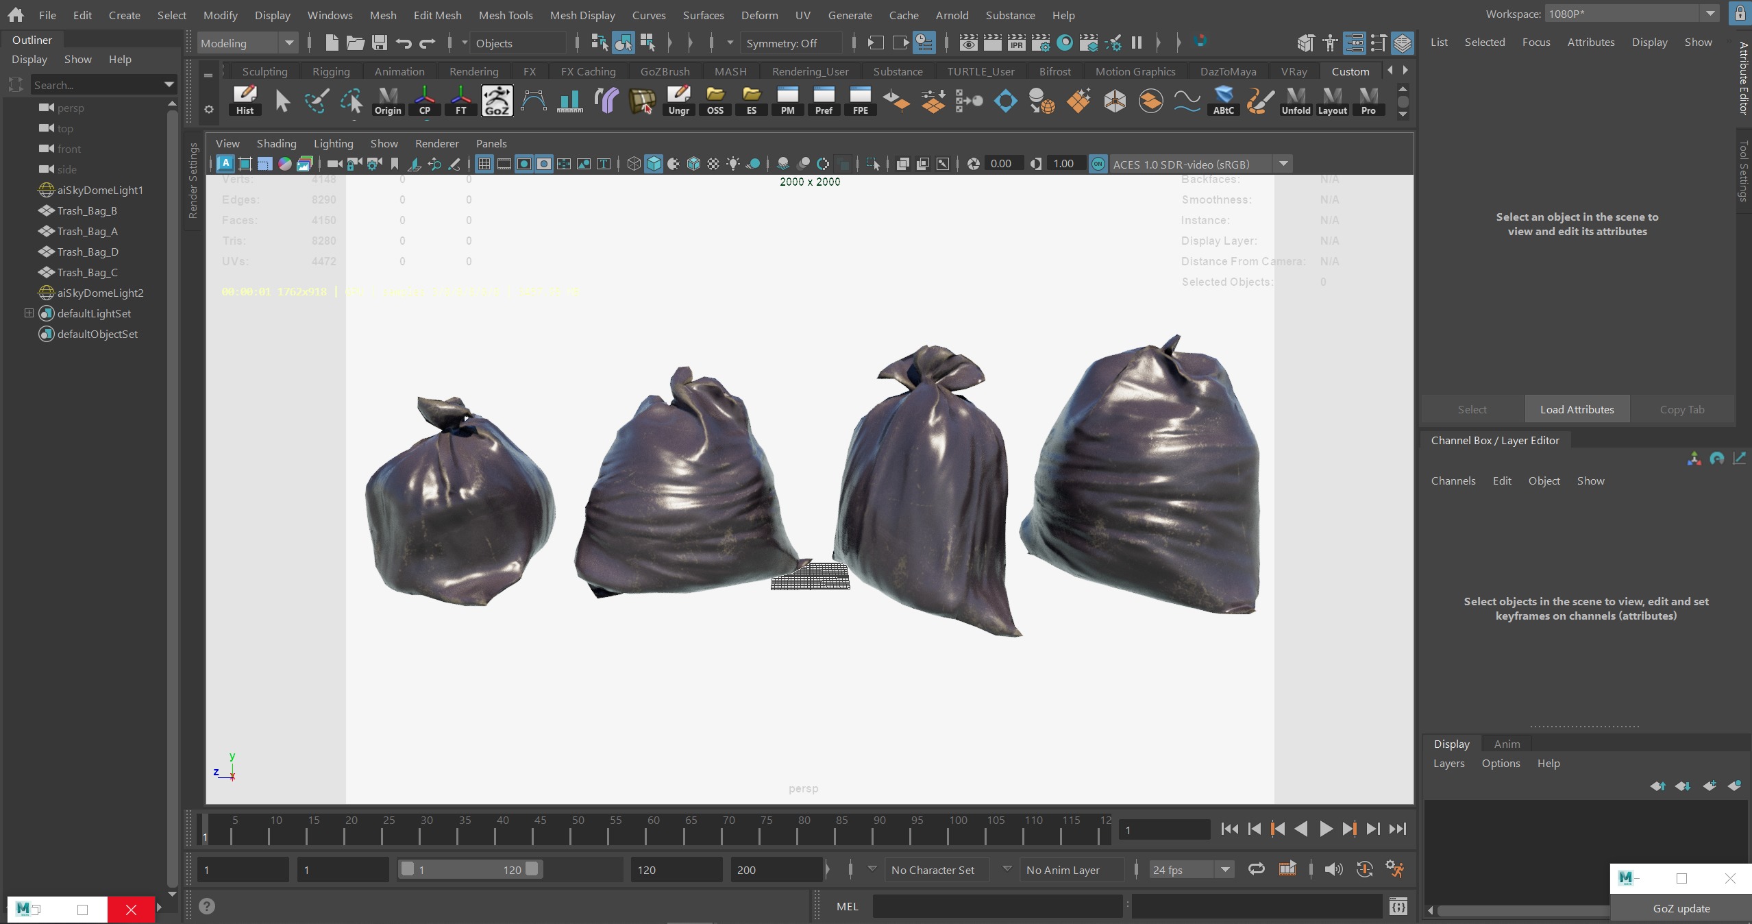Toggle audio mute on the timeline
Viewport: 1752px width, 924px height.
tap(1333, 869)
